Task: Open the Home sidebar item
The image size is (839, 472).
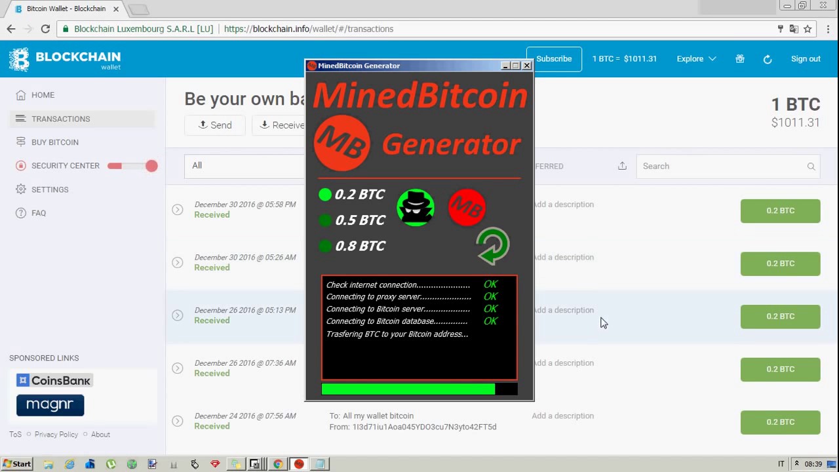Action: [43, 95]
